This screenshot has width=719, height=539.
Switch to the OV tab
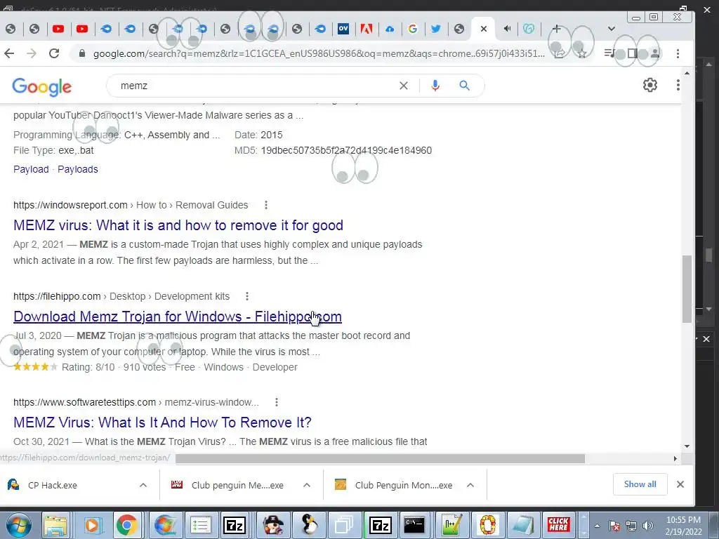click(343, 29)
